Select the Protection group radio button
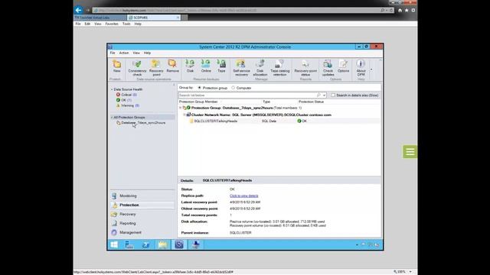This screenshot has height=275, width=490. tap(199, 88)
